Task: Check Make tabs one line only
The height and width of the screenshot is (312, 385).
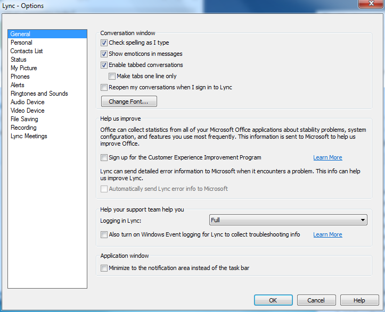Action: 112,76
